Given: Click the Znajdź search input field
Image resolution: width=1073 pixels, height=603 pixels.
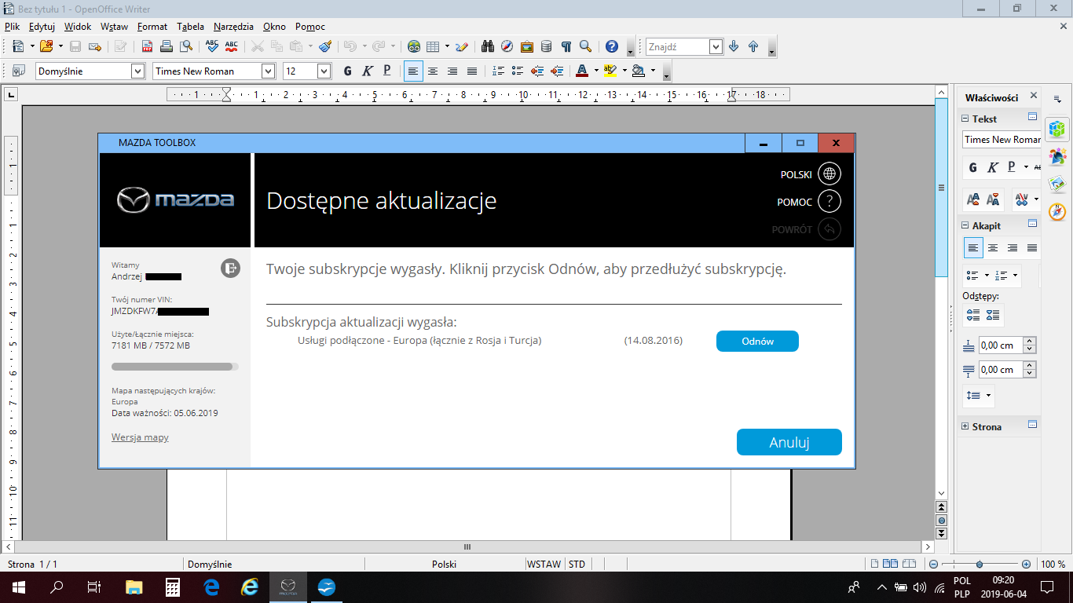Looking at the screenshot, I should [677, 47].
